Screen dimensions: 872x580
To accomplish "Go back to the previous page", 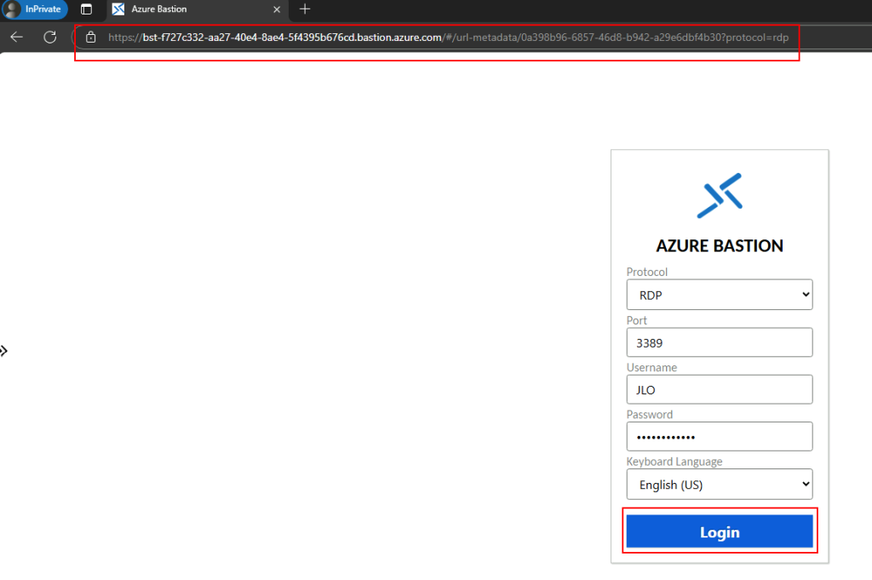I will click(x=17, y=37).
